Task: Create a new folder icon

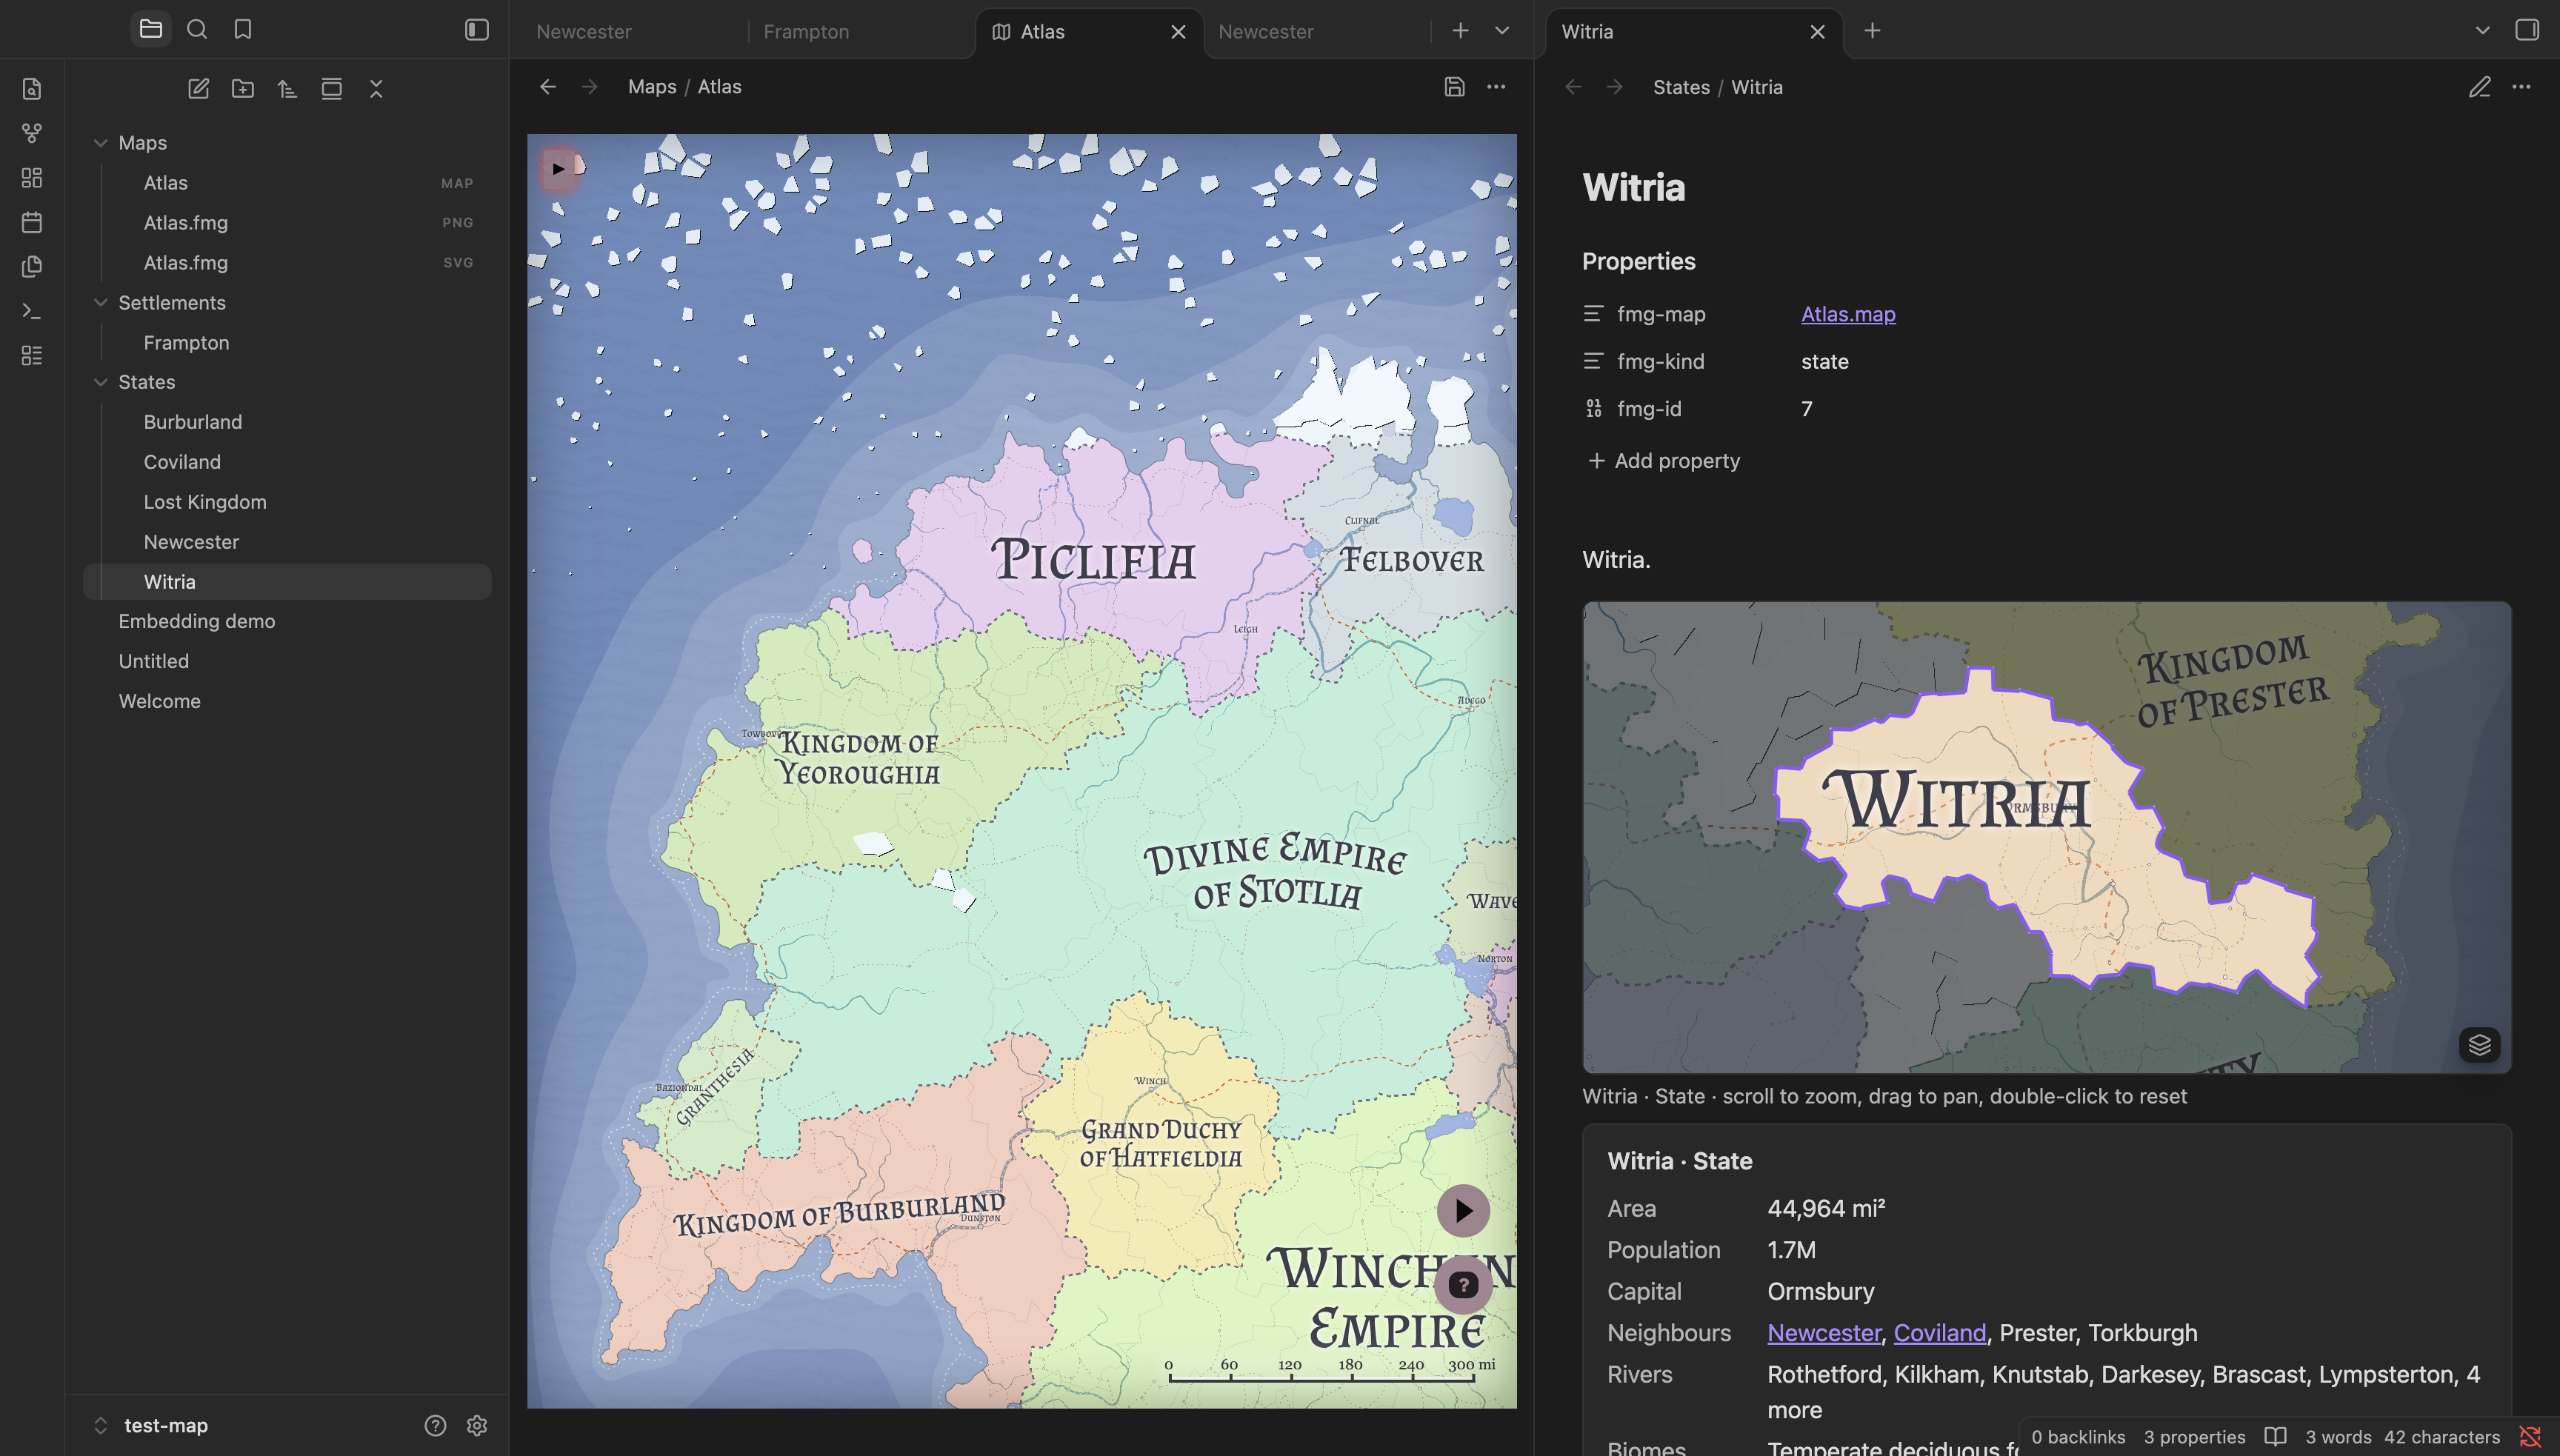Action: 243,89
